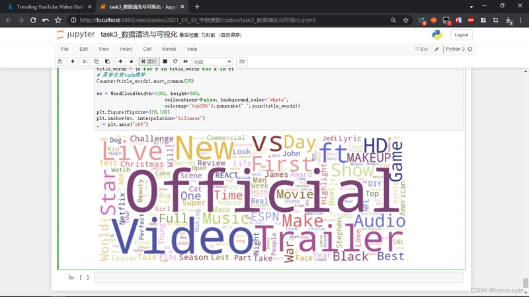Go back in browser history
This screenshot has height=297, width=529.
pos(9,20)
